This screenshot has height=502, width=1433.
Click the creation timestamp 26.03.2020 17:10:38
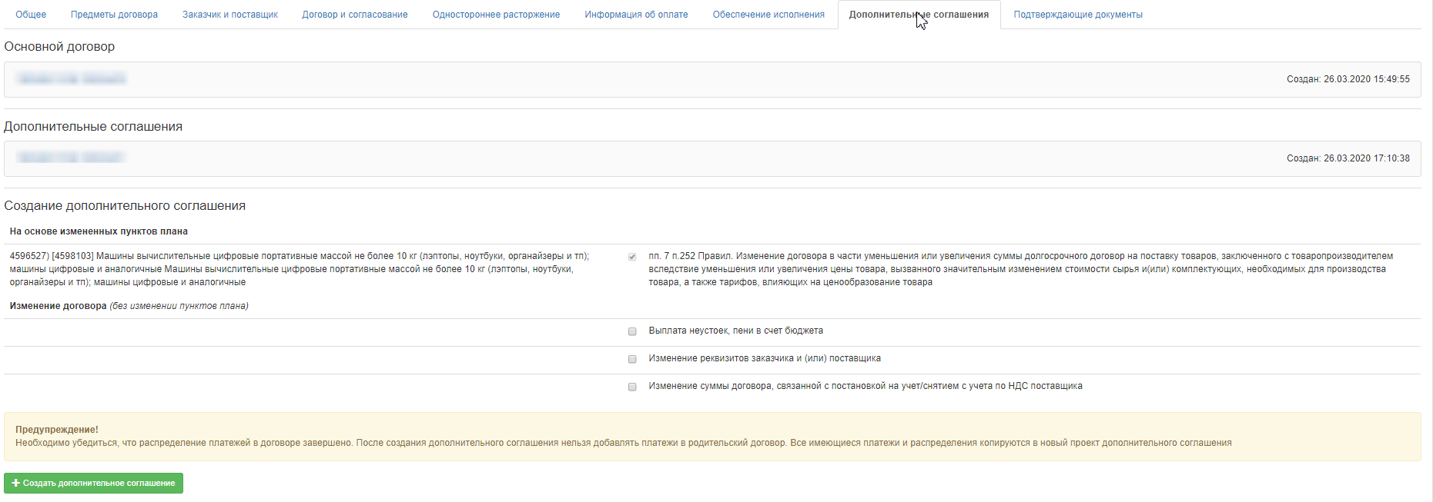[x=1348, y=158]
